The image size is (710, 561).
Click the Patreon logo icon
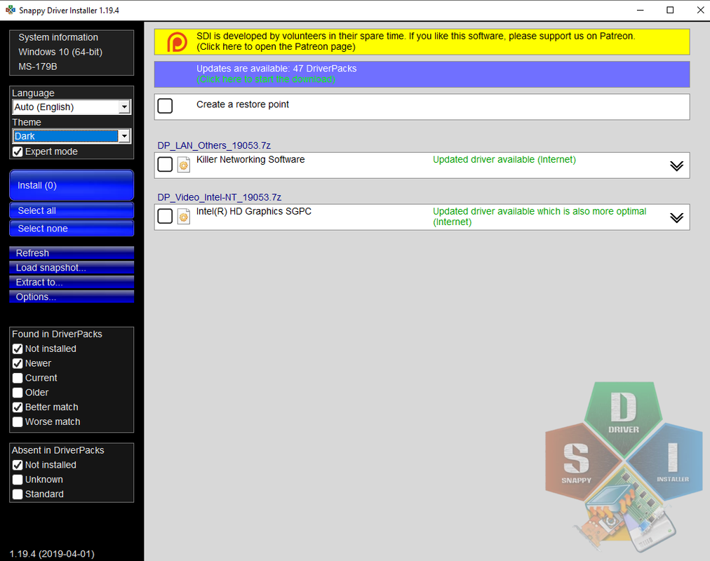pos(177,41)
